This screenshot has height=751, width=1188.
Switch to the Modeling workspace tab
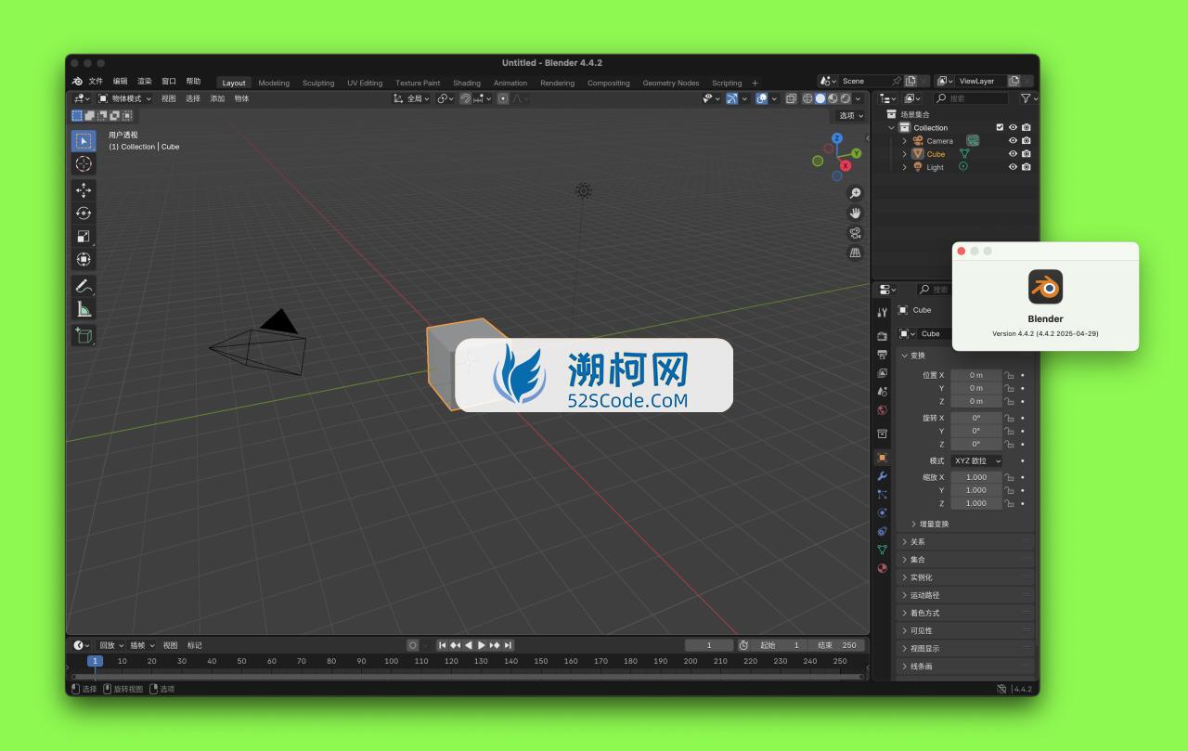(x=274, y=83)
